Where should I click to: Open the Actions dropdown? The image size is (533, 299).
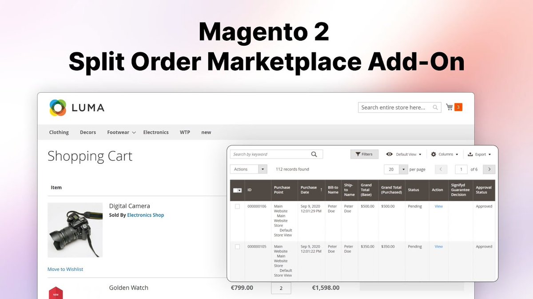[249, 169]
